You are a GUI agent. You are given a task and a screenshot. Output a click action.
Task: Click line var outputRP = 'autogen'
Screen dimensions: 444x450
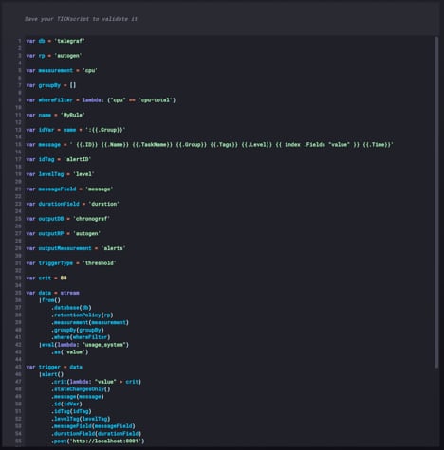(63, 234)
